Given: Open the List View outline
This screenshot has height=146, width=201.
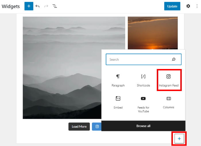Looking at the screenshot, I should pos(55,6).
